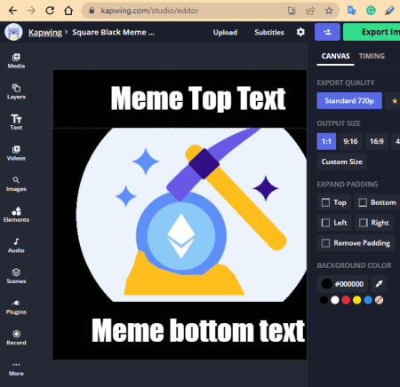This screenshot has width=400, height=387.
Task: Open the Grammarly extension
Action: (371, 11)
